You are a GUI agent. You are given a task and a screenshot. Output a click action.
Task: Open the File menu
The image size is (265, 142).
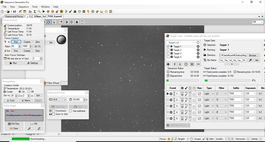5,7
